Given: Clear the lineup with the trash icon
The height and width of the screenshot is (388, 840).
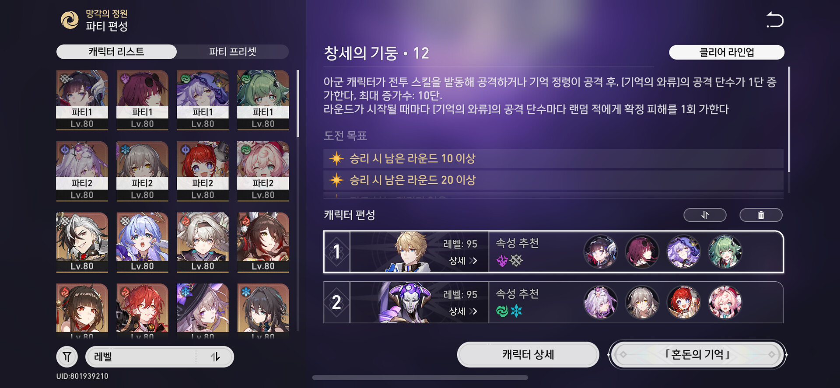Looking at the screenshot, I should point(761,215).
